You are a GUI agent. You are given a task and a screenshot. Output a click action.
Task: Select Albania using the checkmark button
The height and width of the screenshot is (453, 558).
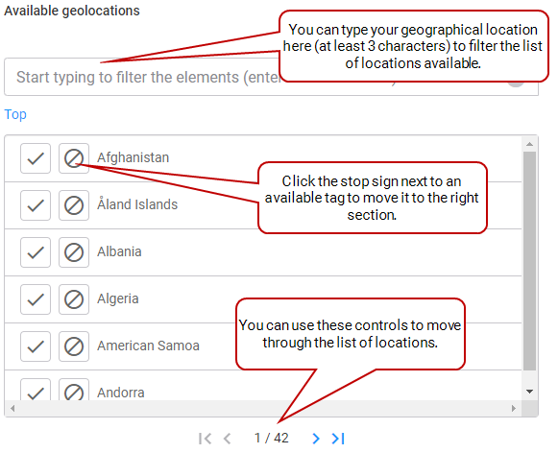click(x=36, y=252)
